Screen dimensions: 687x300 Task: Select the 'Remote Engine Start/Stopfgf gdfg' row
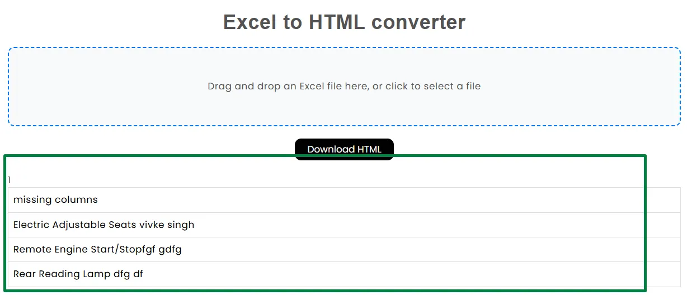[344, 249]
